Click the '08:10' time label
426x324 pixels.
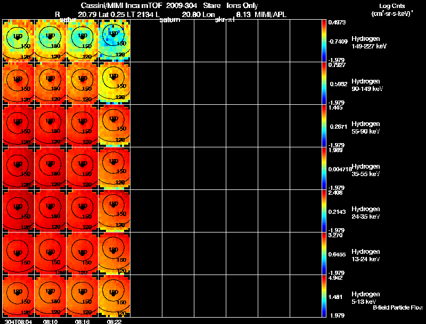click(50, 321)
